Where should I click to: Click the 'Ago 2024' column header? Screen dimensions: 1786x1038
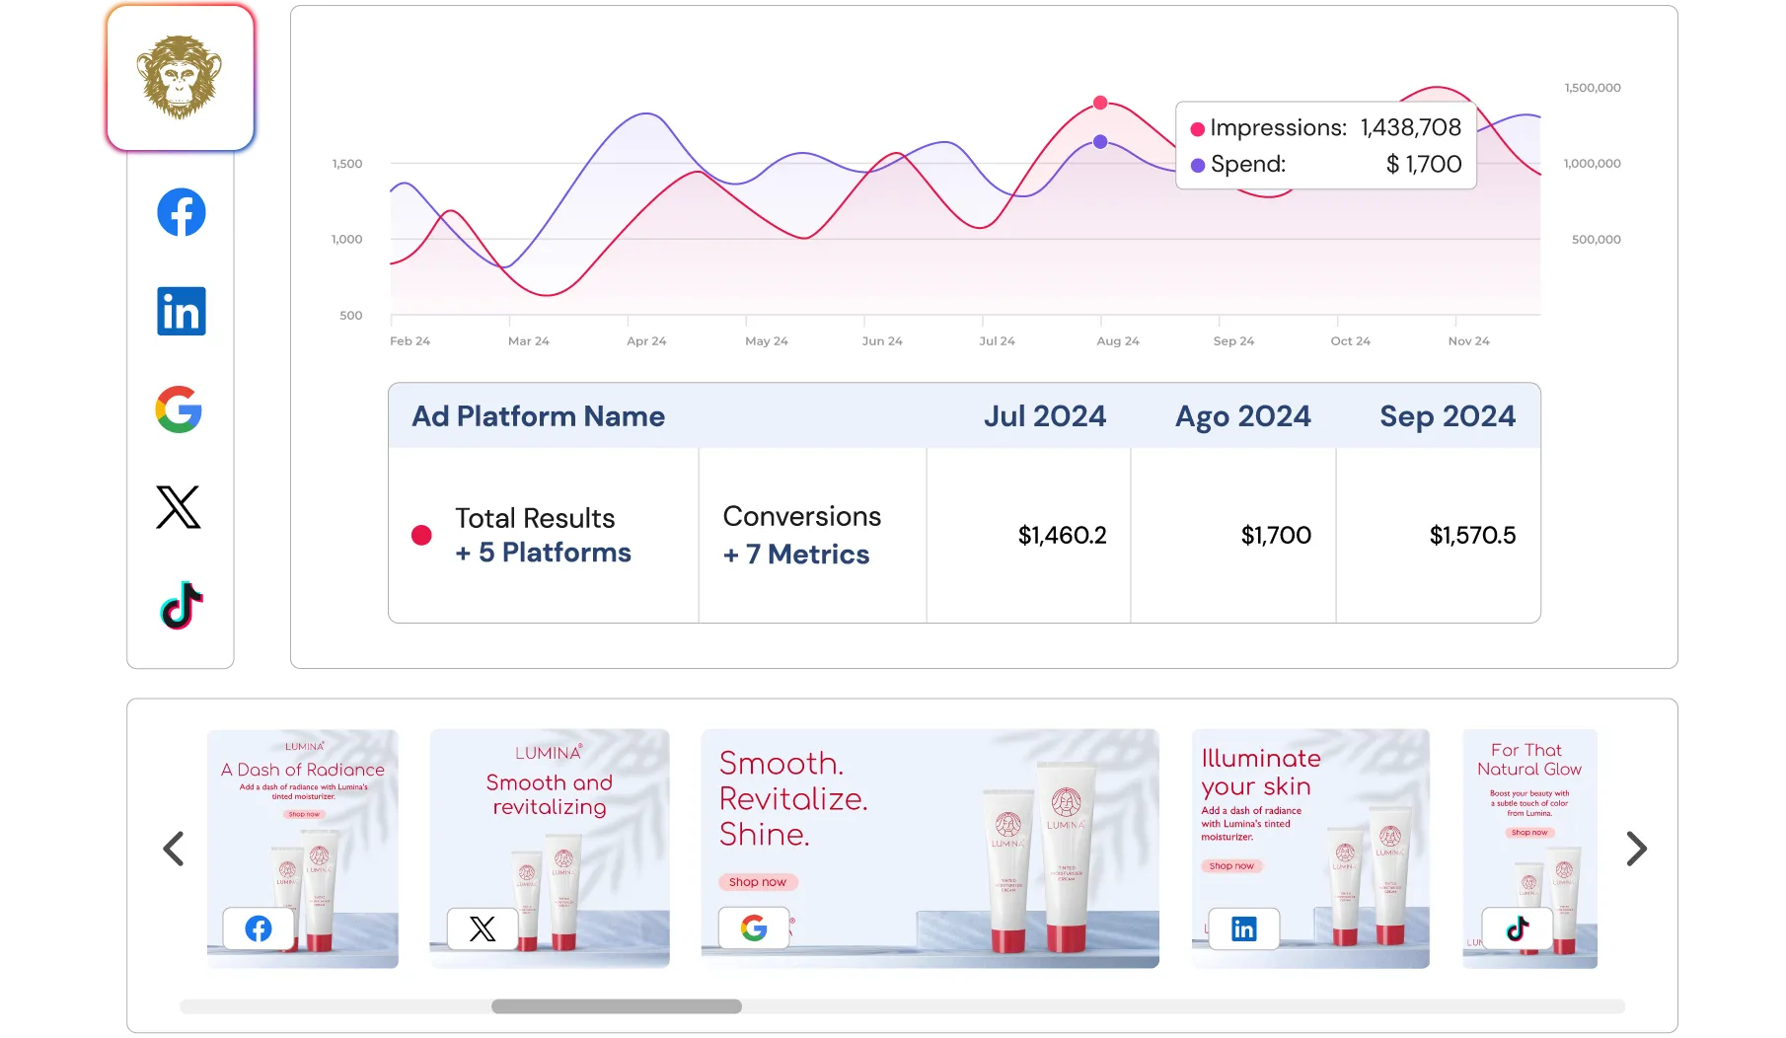(1243, 416)
